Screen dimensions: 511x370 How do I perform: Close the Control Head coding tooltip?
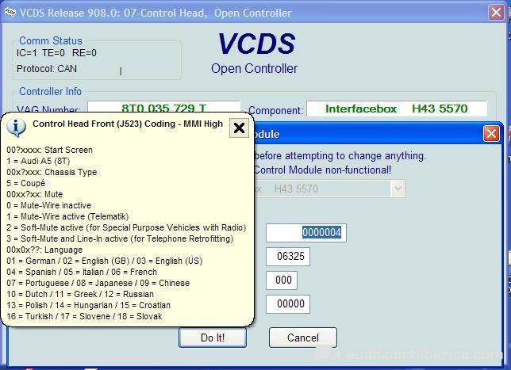click(x=239, y=128)
